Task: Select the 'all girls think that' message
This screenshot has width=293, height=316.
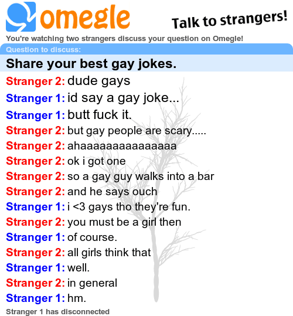Action: tap(109, 253)
